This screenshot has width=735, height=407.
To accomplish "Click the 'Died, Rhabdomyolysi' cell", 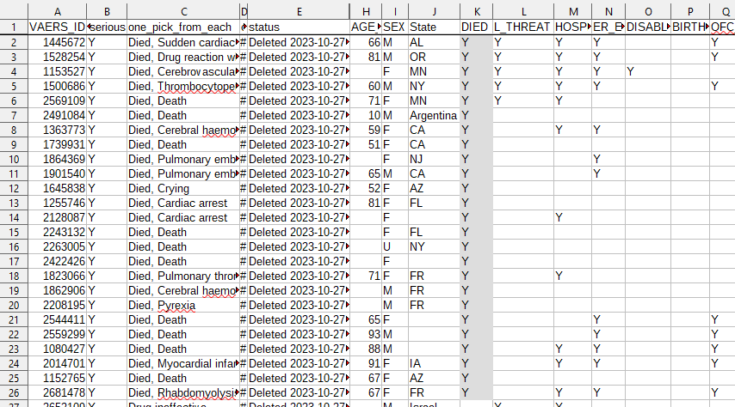I will (x=183, y=393).
